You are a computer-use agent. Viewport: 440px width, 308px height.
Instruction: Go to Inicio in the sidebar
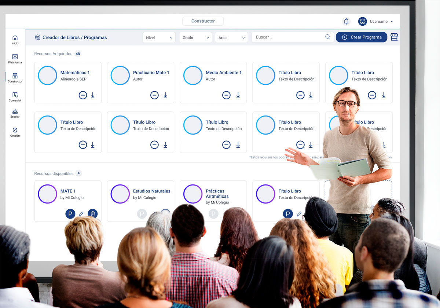pyautogui.click(x=15, y=40)
